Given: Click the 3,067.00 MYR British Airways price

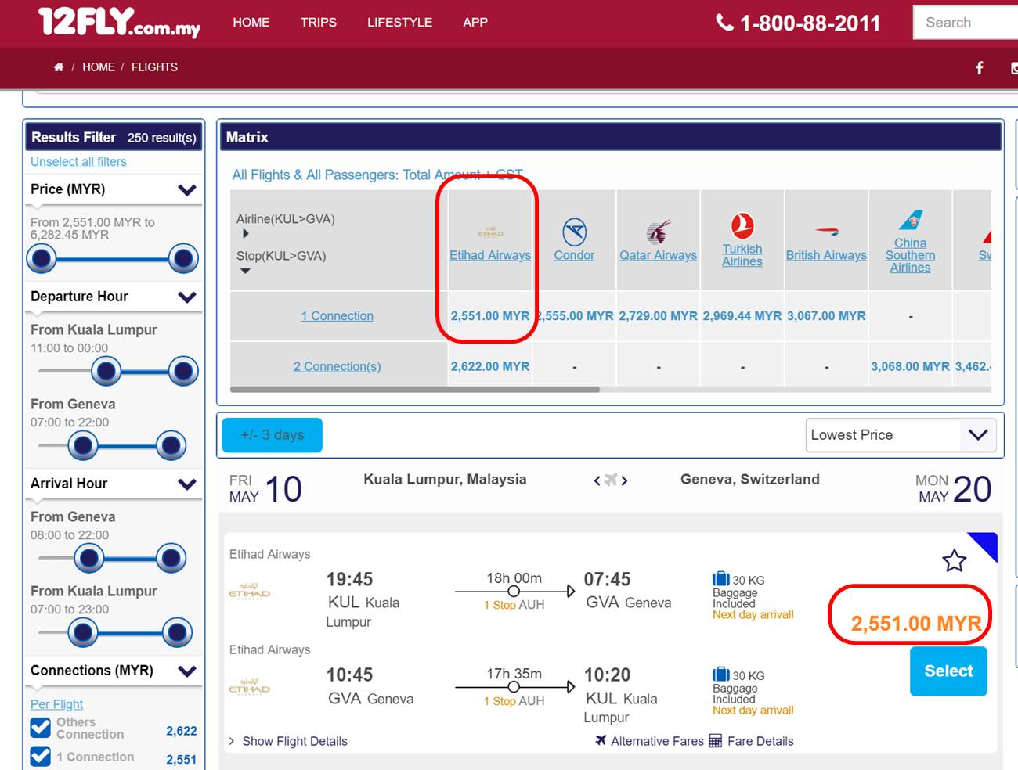Looking at the screenshot, I should point(826,316).
